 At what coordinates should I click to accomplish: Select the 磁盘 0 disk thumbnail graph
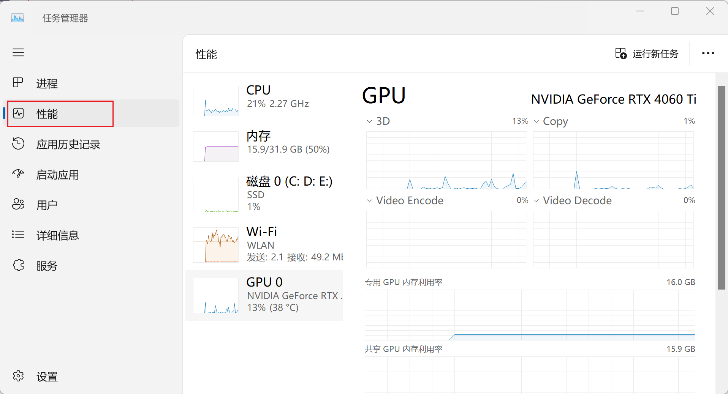point(216,194)
